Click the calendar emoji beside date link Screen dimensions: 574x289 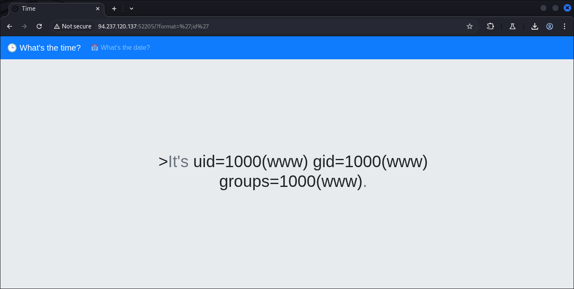click(94, 48)
